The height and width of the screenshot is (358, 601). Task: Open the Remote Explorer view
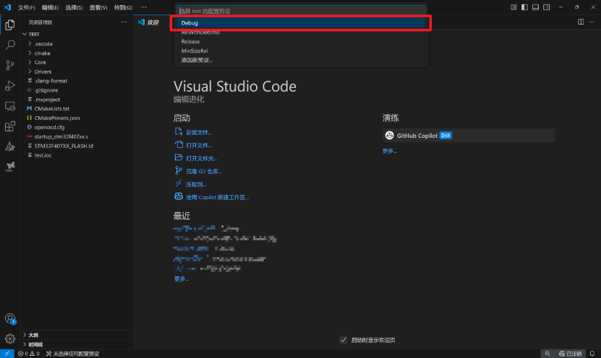tap(10, 106)
